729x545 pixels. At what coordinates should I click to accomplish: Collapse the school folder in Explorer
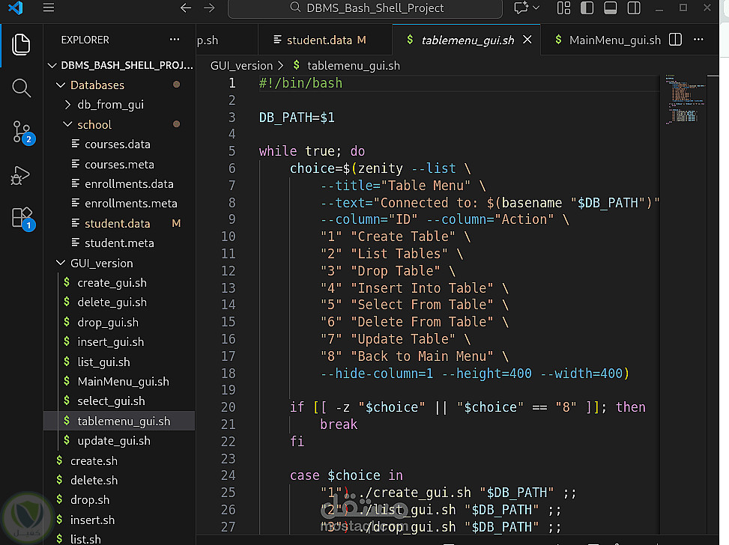pos(94,124)
